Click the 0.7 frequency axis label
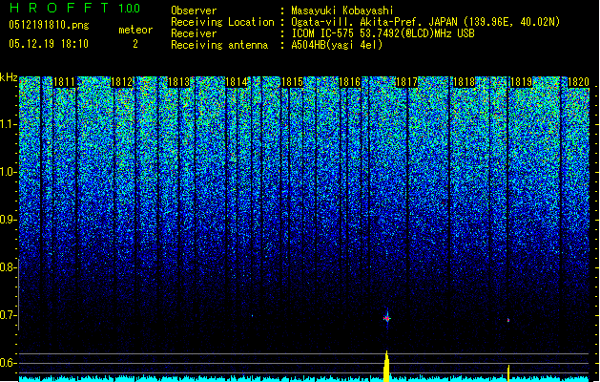The width and height of the screenshot is (600, 382). tap(8, 315)
